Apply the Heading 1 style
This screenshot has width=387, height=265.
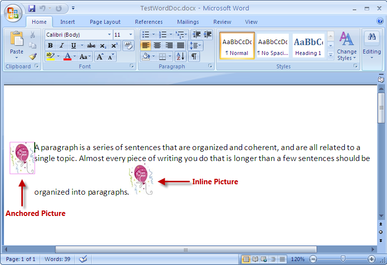point(308,46)
